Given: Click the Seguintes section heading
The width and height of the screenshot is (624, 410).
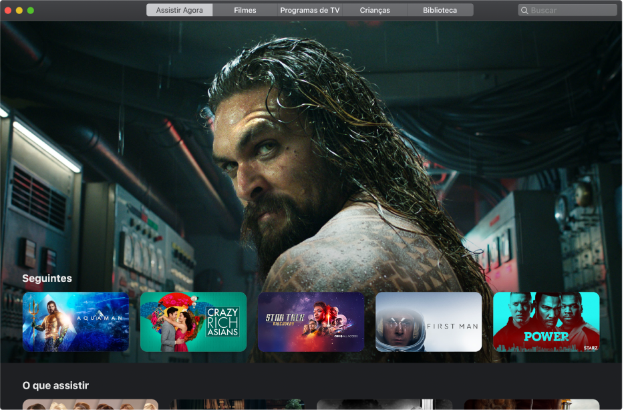Looking at the screenshot, I should point(47,278).
